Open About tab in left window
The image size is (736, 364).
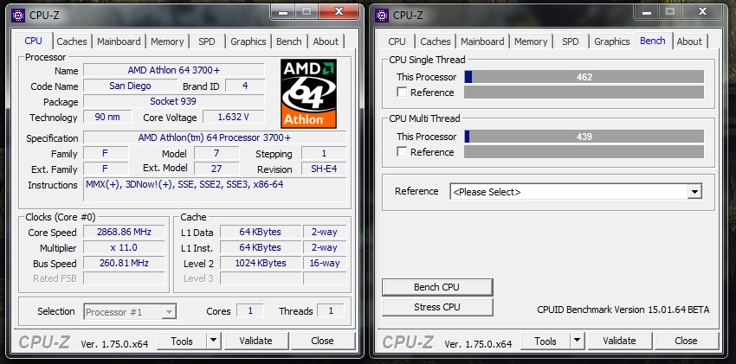tap(326, 42)
